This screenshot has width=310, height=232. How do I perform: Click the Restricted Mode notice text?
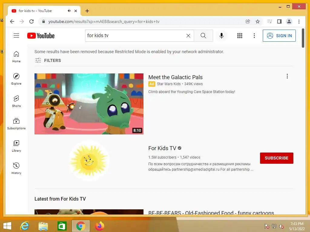point(129,52)
